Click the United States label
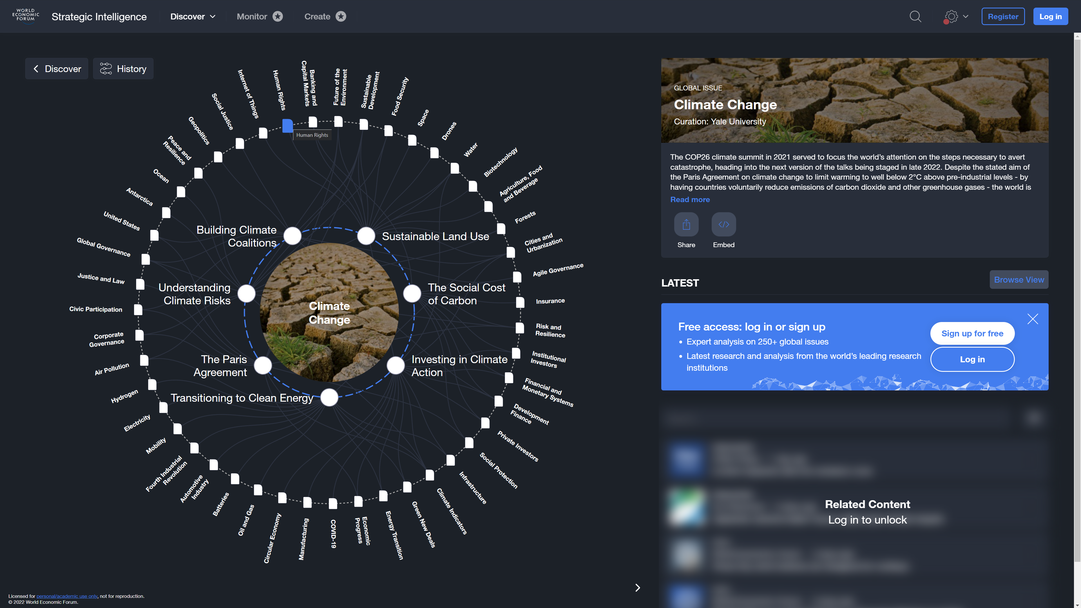The image size is (1081, 608). click(122, 221)
